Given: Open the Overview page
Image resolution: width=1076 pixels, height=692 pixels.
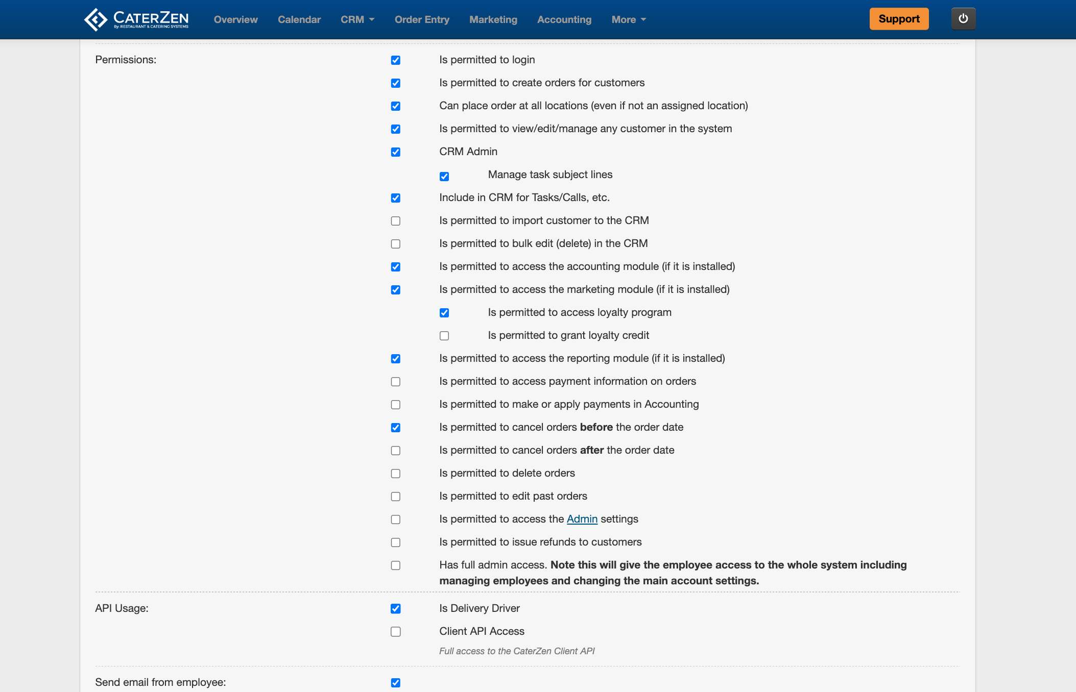Looking at the screenshot, I should tap(236, 19).
